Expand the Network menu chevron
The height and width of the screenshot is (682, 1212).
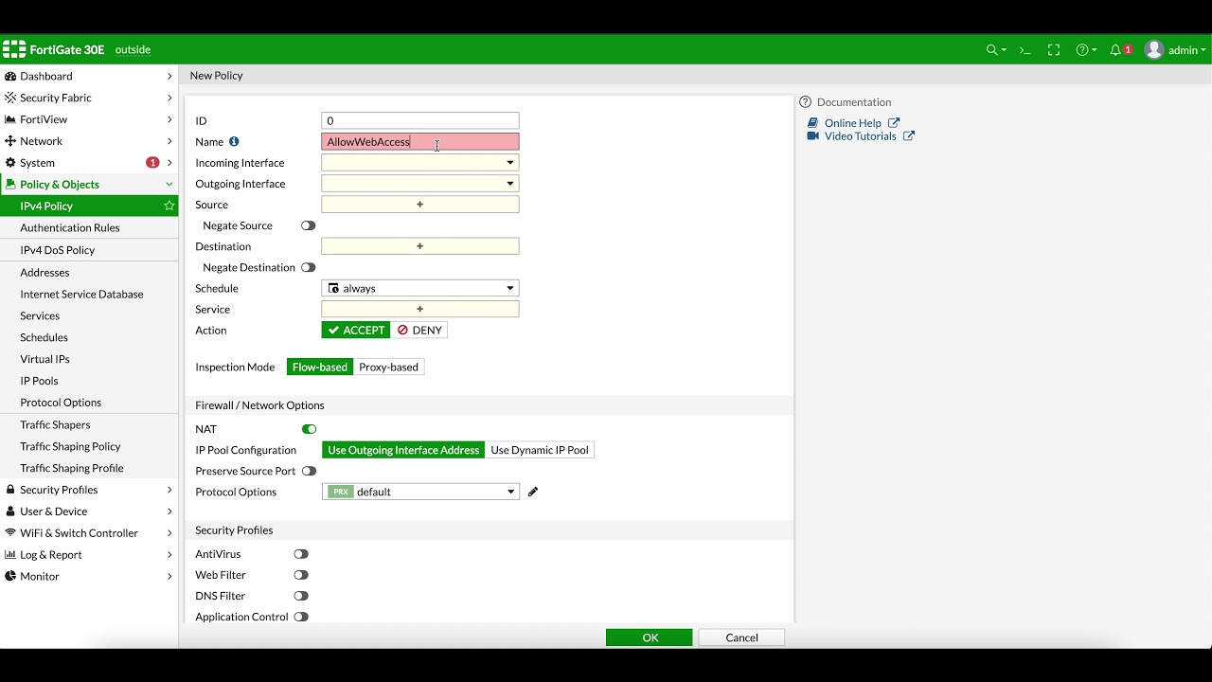pyautogui.click(x=169, y=141)
